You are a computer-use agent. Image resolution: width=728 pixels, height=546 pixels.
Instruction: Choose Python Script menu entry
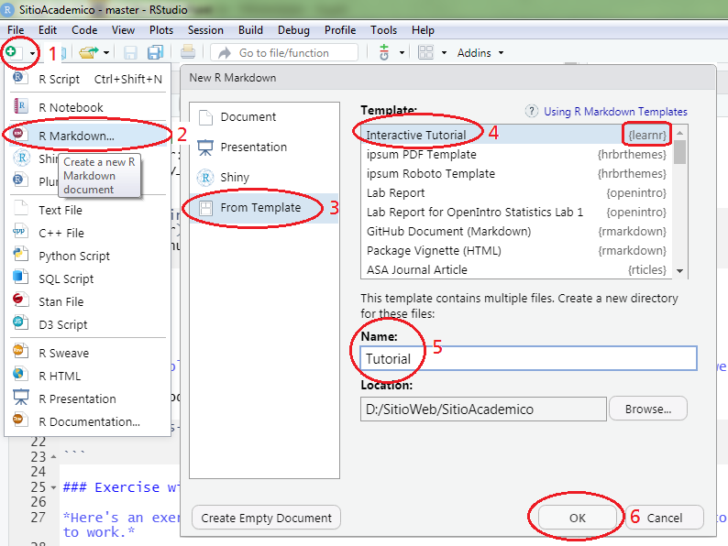88,257
